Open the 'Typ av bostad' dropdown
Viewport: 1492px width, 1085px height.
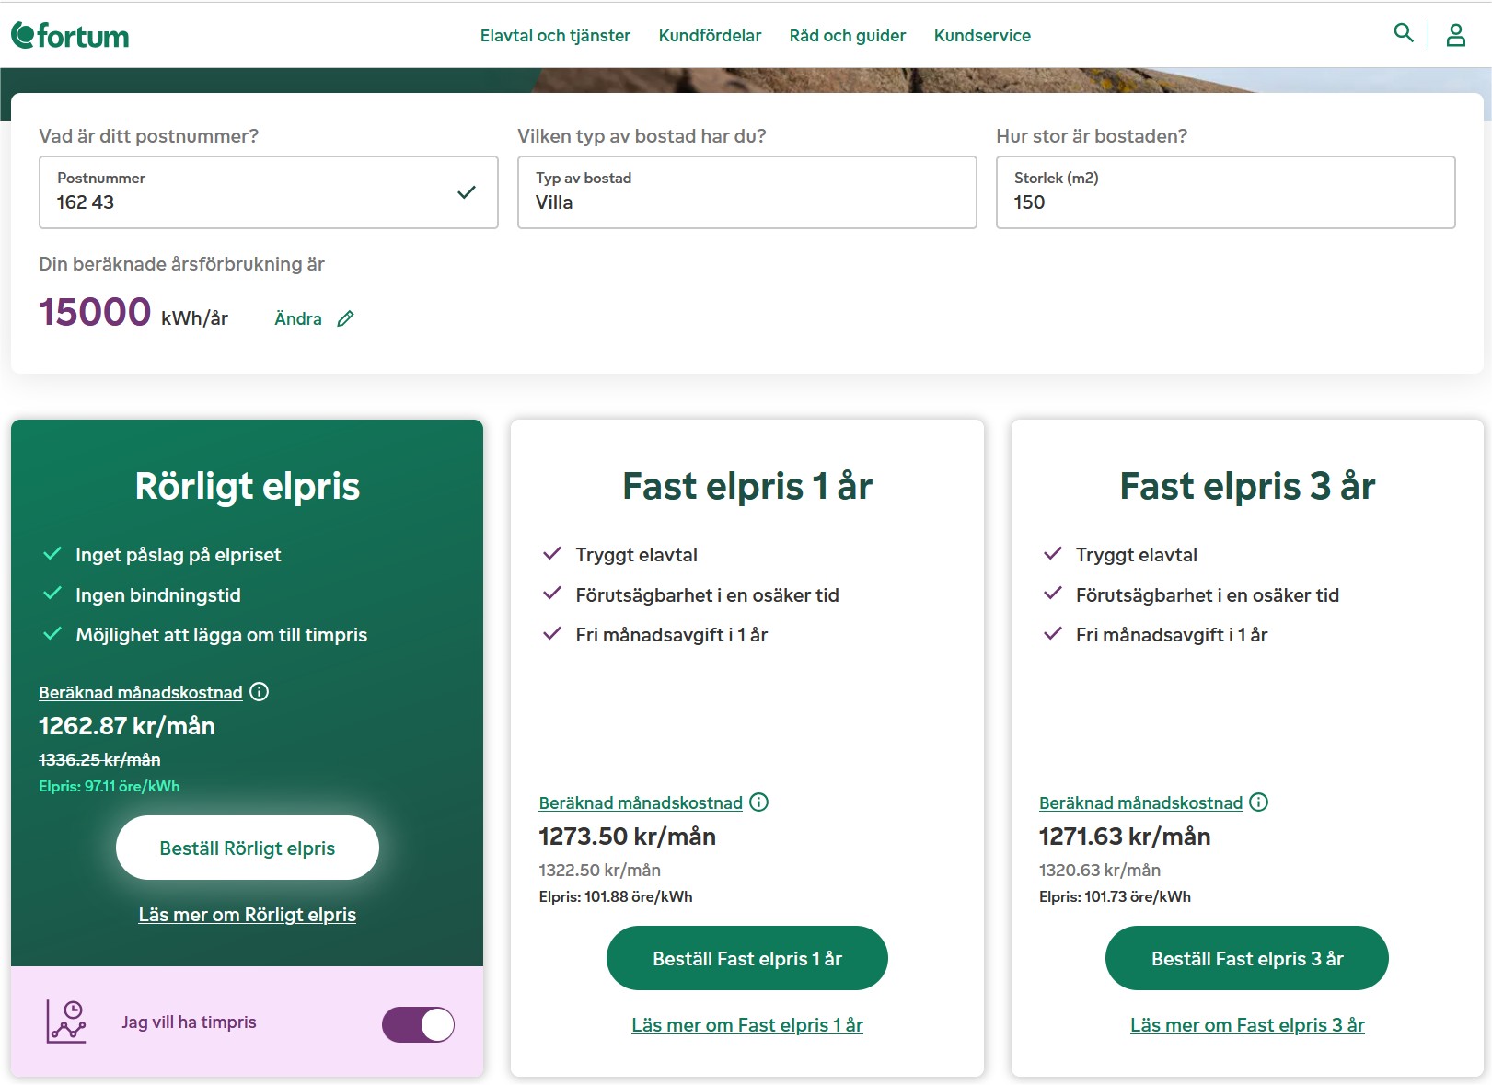click(746, 192)
